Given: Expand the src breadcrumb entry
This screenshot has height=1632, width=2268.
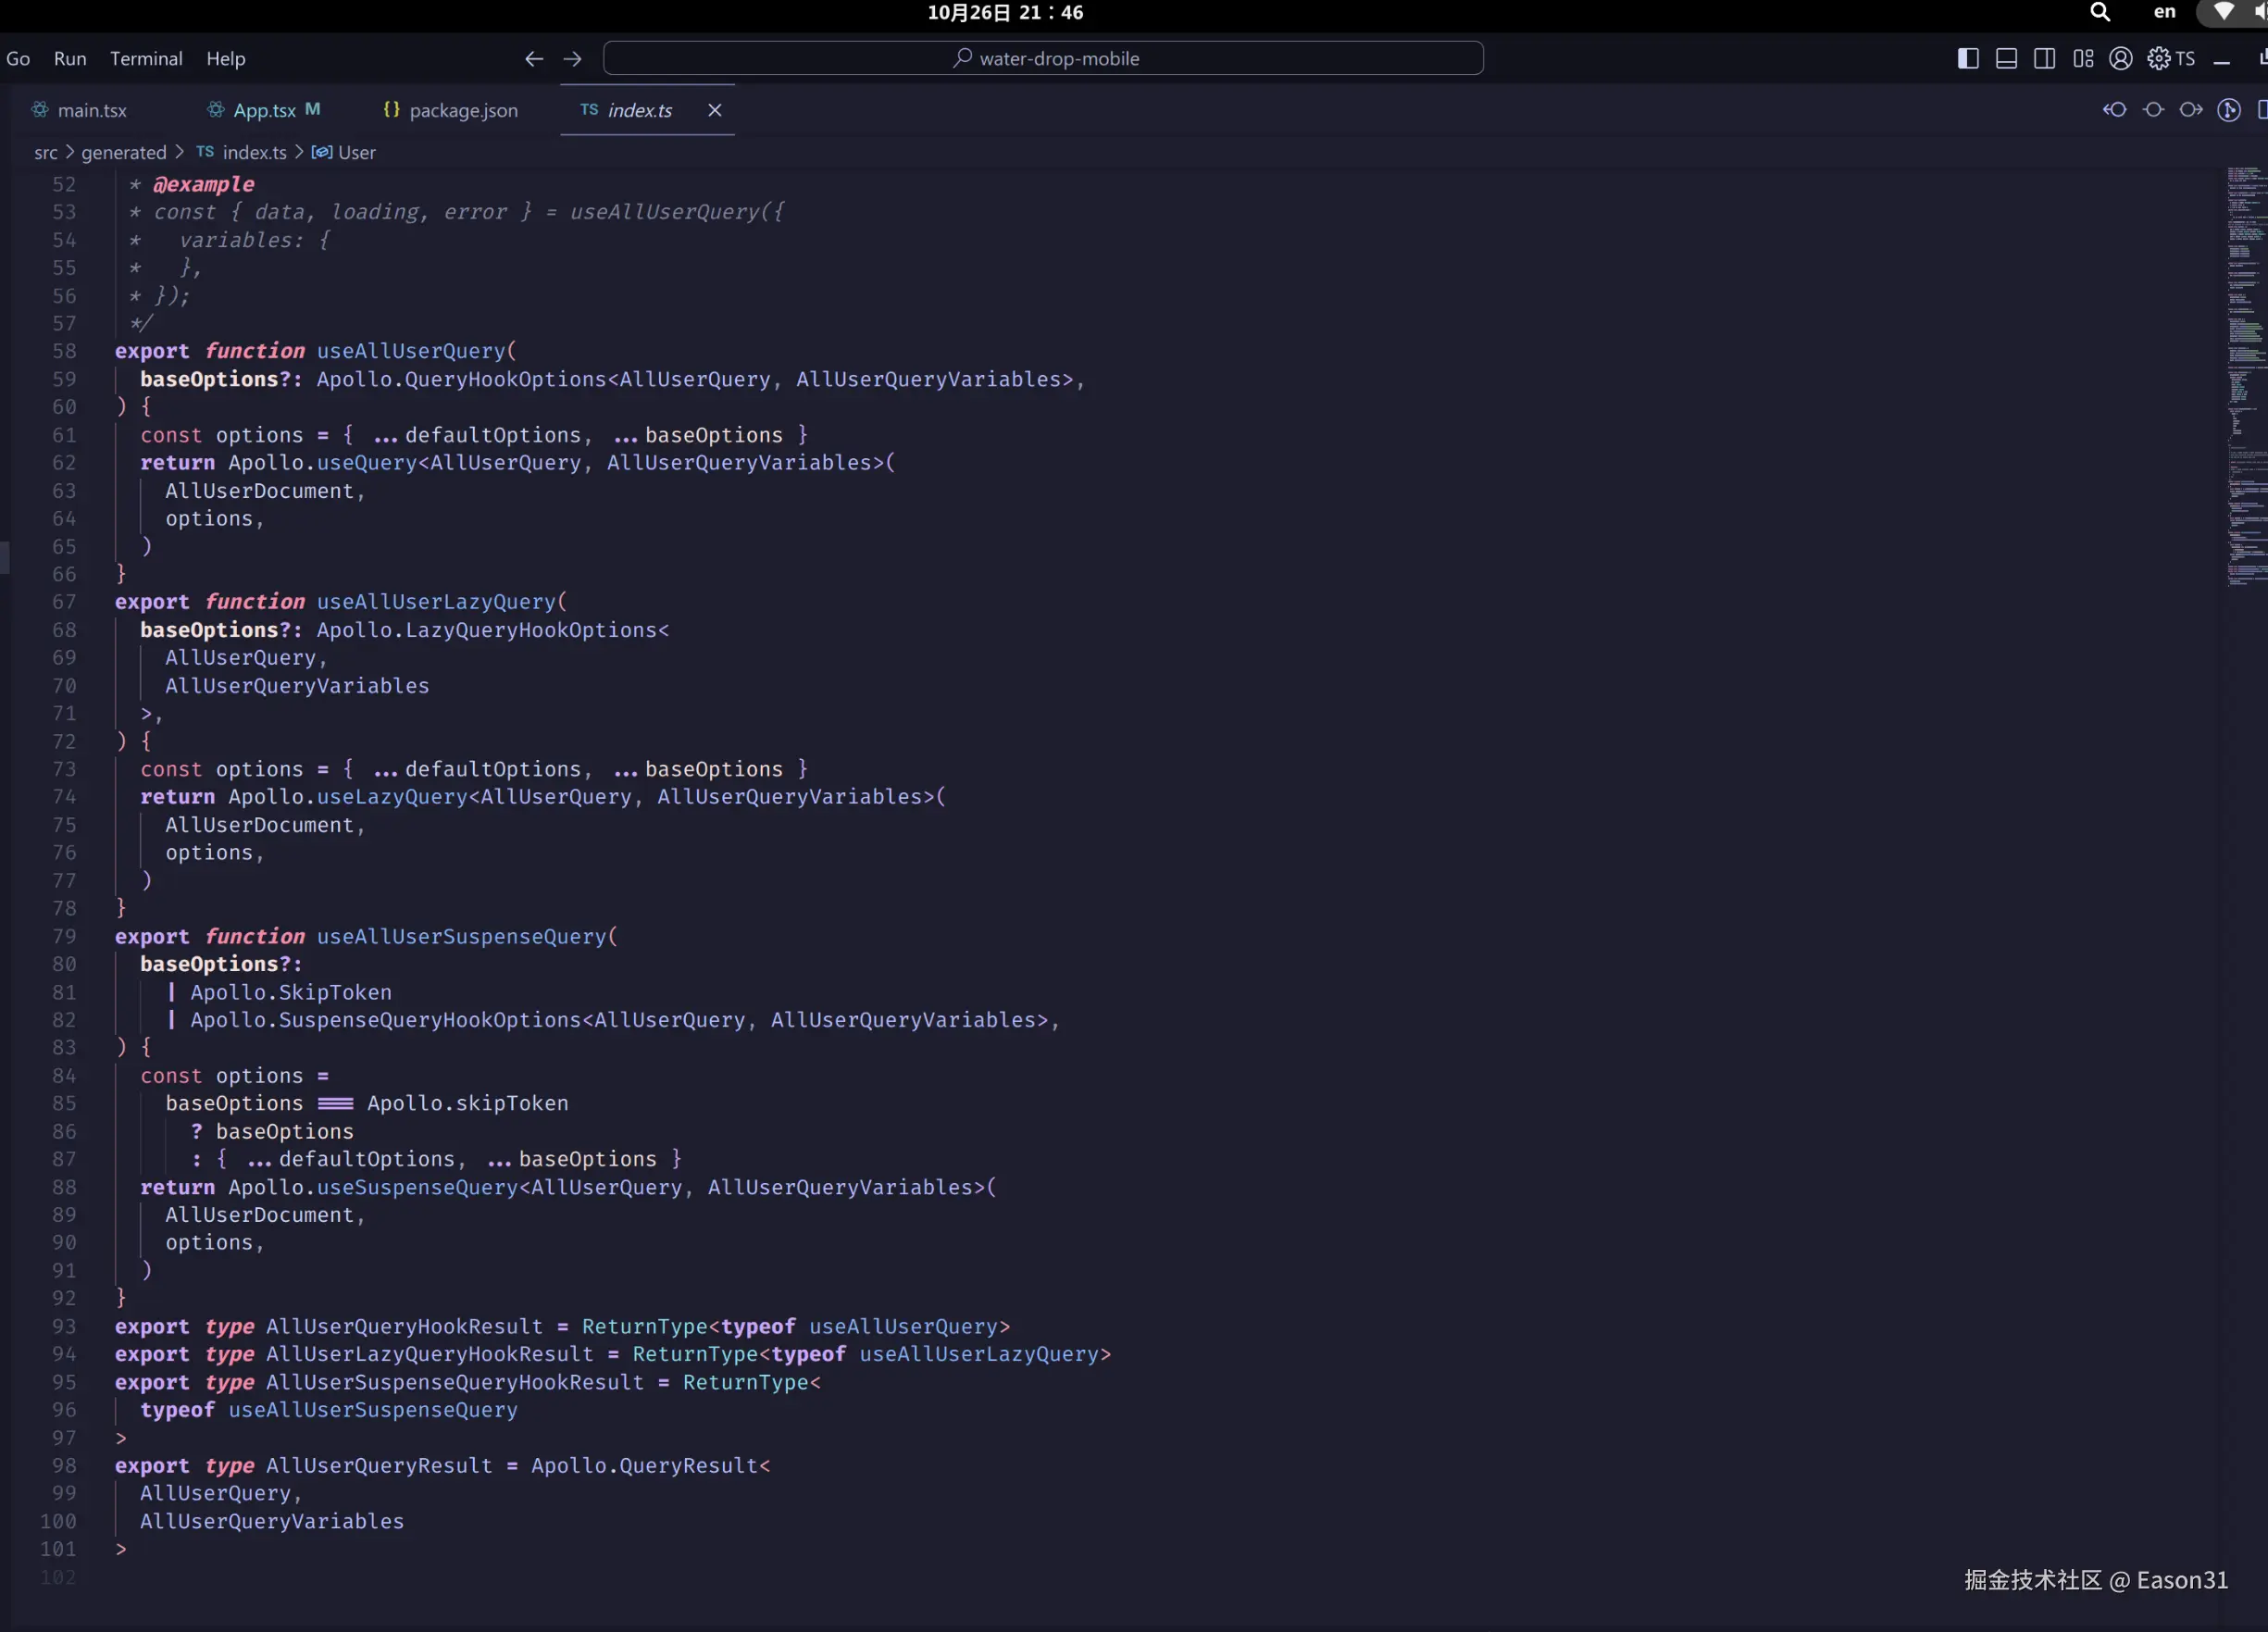Looking at the screenshot, I should click(45, 152).
